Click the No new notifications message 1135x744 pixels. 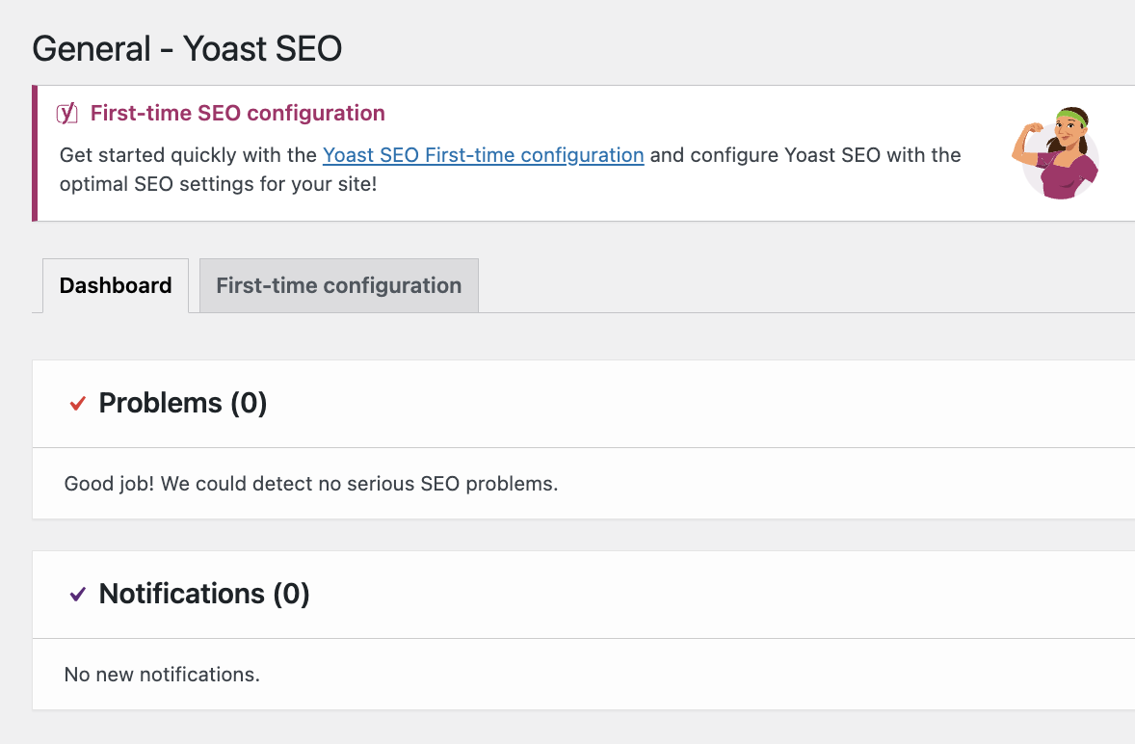pos(161,674)
